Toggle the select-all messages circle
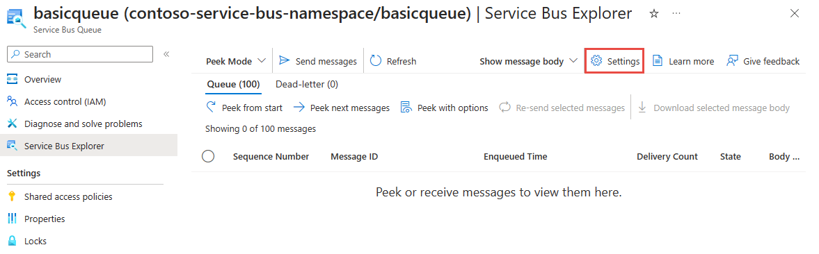 click(209, 156)
